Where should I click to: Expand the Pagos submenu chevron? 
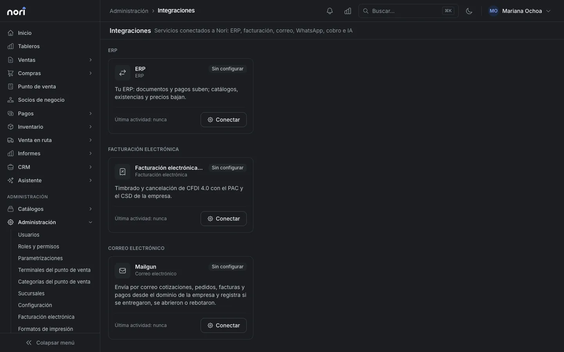tap(90, 113)
